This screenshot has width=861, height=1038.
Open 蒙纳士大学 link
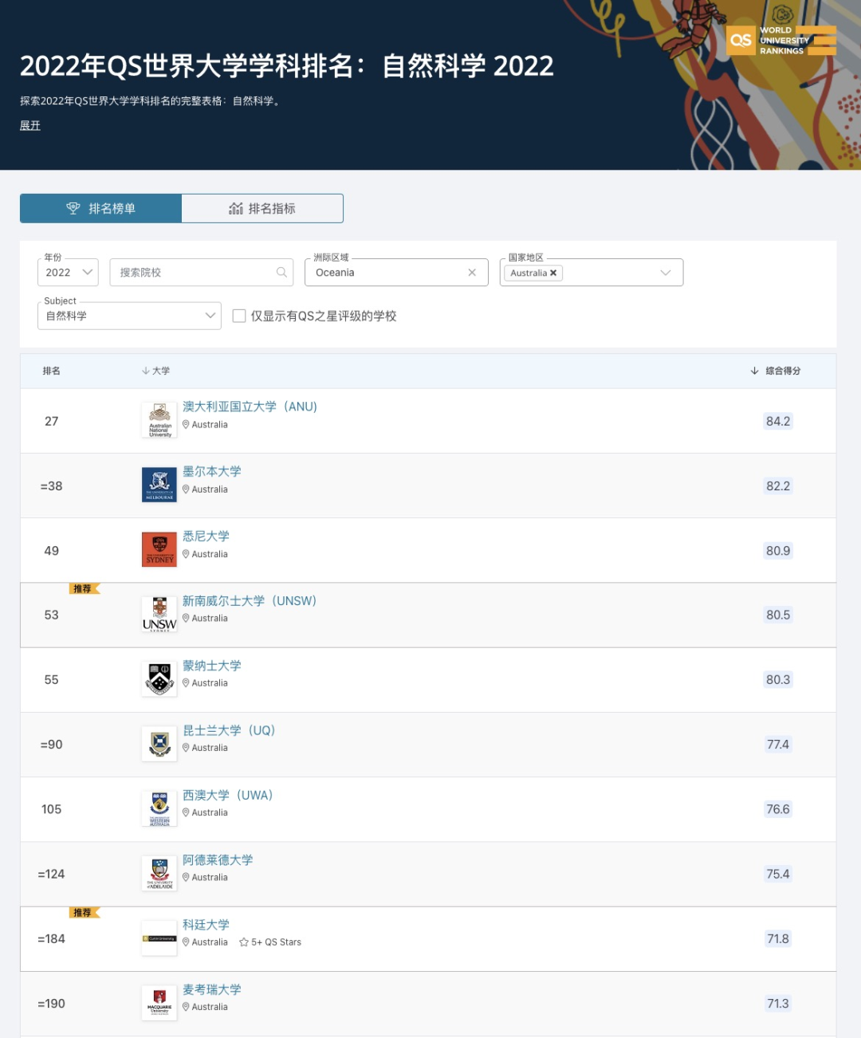[x=212, y=666]
